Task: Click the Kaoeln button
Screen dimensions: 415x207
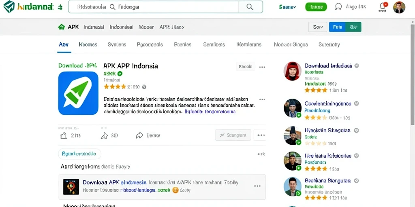Action: [245, 67]
